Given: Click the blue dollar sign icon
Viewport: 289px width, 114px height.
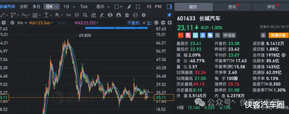Looking at the screenshot, I should (203, 35).
